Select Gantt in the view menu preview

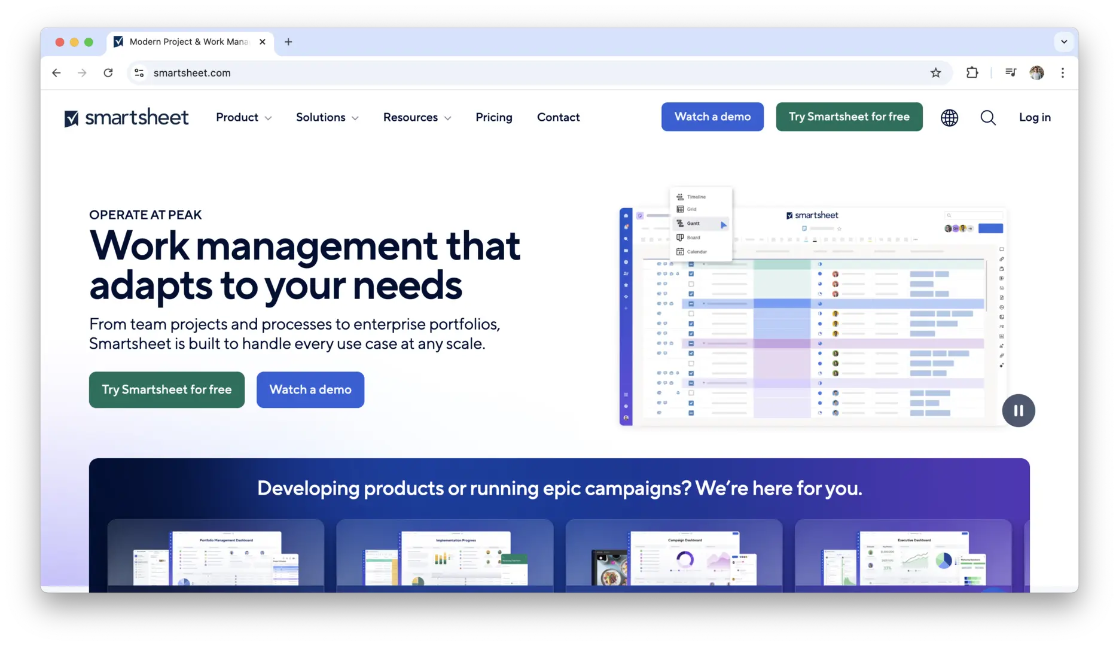point(701,224)
